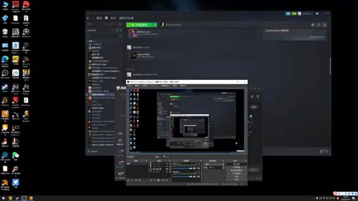Open the OBS scene transition type dropdown
The width and height of the screenshot is (358, 201).
(x=212, y=164)
